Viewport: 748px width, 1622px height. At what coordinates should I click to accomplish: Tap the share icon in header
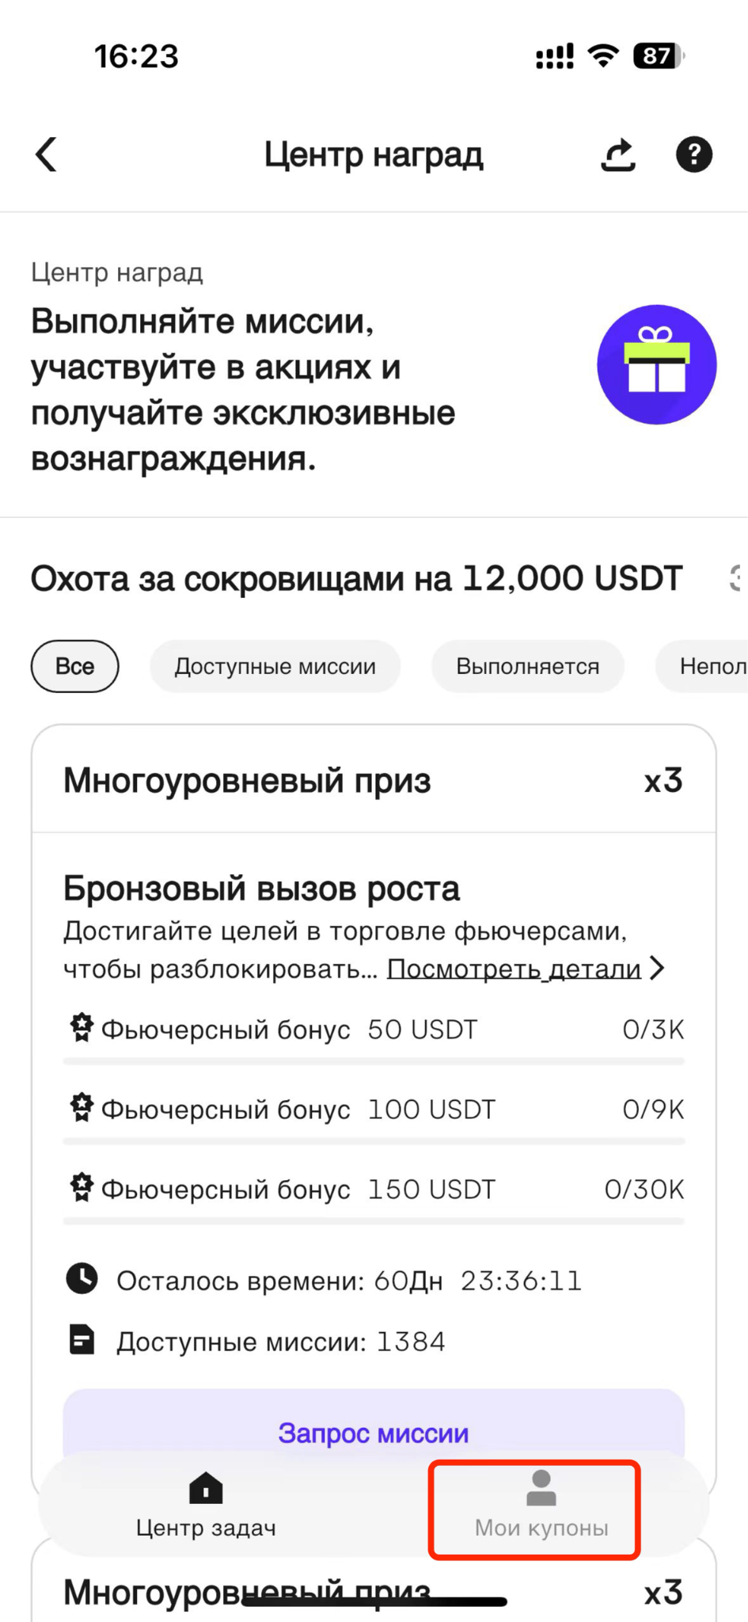click(618, 154)
